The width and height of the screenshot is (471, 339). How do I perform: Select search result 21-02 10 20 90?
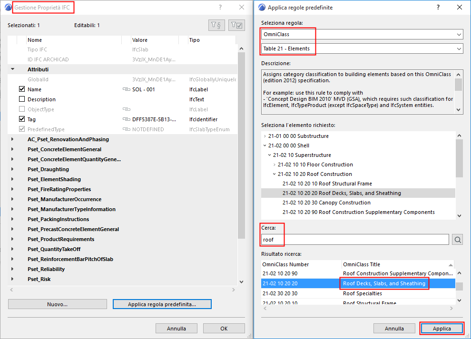(x=358, y=273)
